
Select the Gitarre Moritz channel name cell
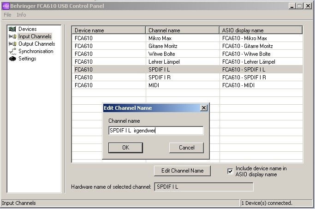click(183, 46)
